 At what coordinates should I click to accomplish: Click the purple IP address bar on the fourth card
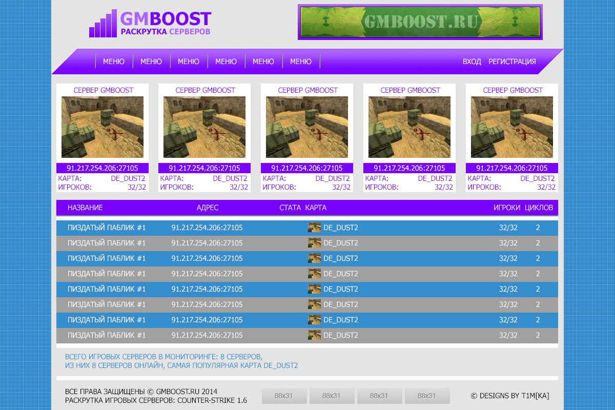click(x=409, y=168)
